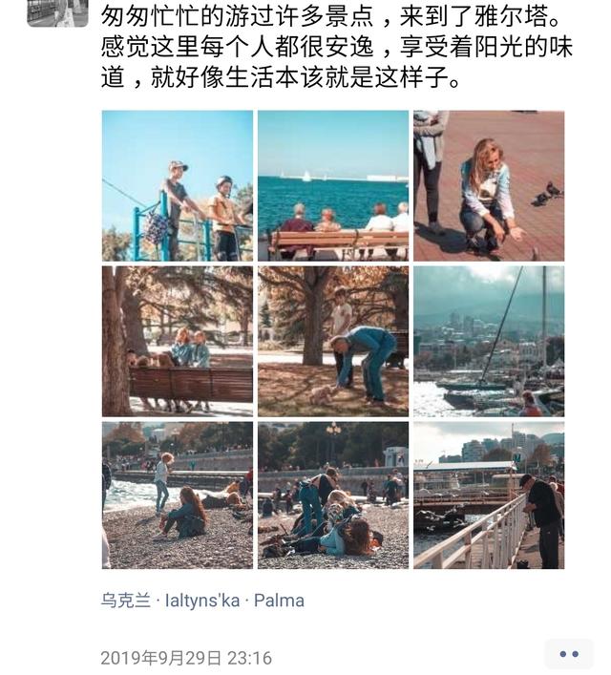Open the poster's profile avatar
The height and width of the screenshot is (675, 611).
(x=57, y=13)
